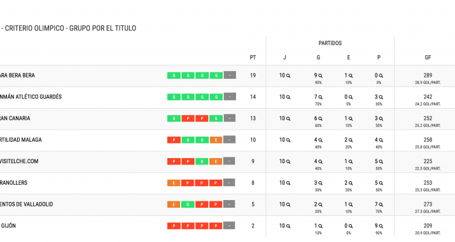Click magnifier beside Bera Bera's 1 draw
This screenshot has width=455, height=242.
[351, 76]
